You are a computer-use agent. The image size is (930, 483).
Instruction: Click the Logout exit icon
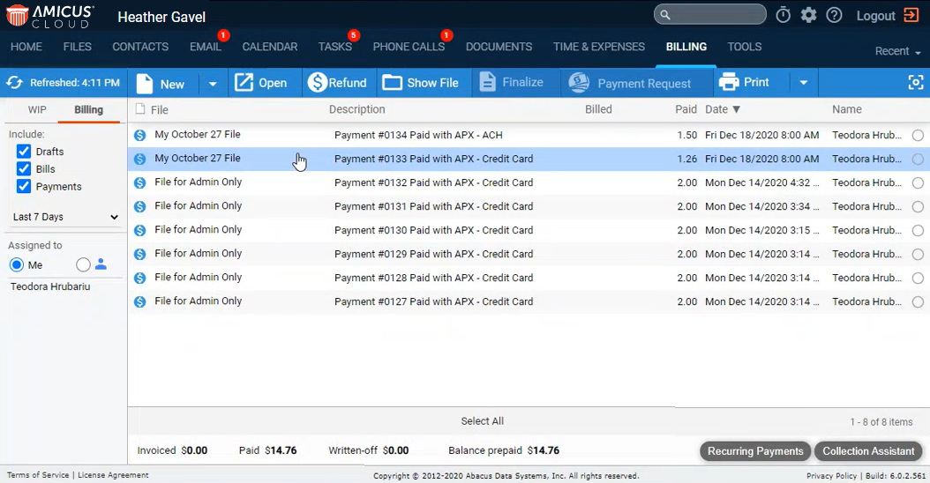tap(911, 15)
